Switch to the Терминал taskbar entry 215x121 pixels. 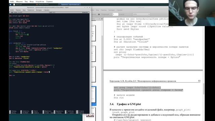69,4
